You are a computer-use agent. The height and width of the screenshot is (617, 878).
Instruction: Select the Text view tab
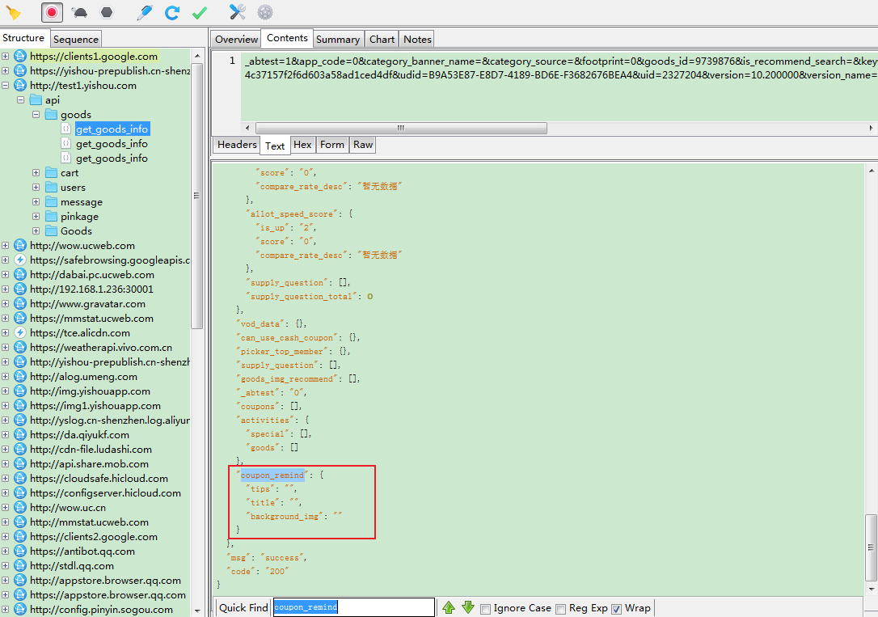click(275, 146)
